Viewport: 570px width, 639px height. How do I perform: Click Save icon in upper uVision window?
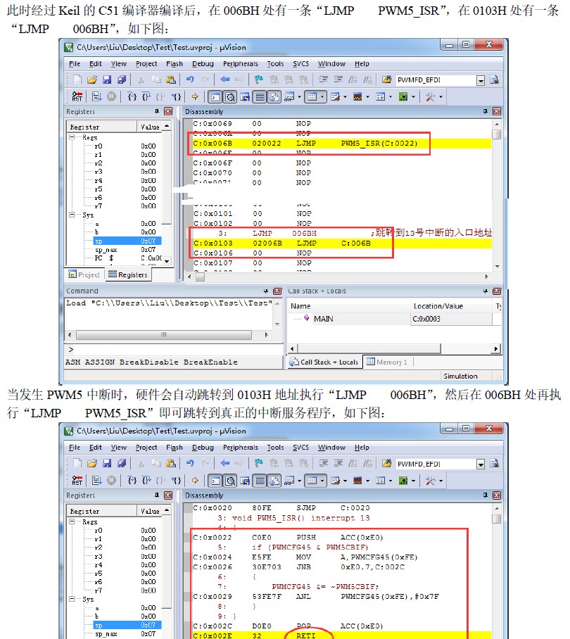coord(107,80)
